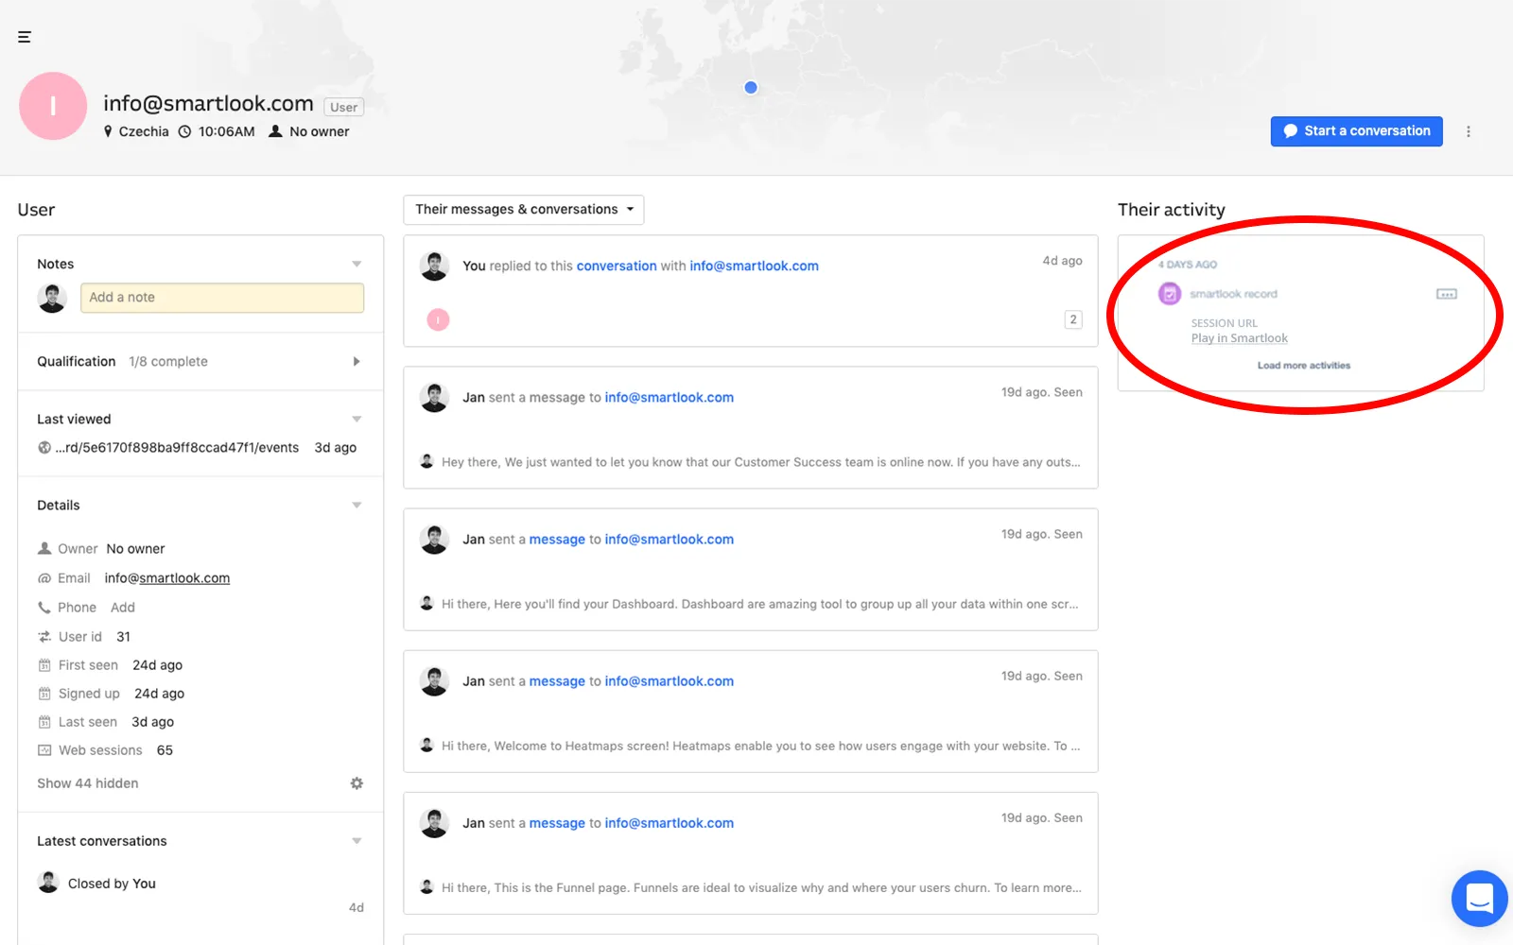
Task: Click Show 44 hidden attributes
Action: click(88, 783)
